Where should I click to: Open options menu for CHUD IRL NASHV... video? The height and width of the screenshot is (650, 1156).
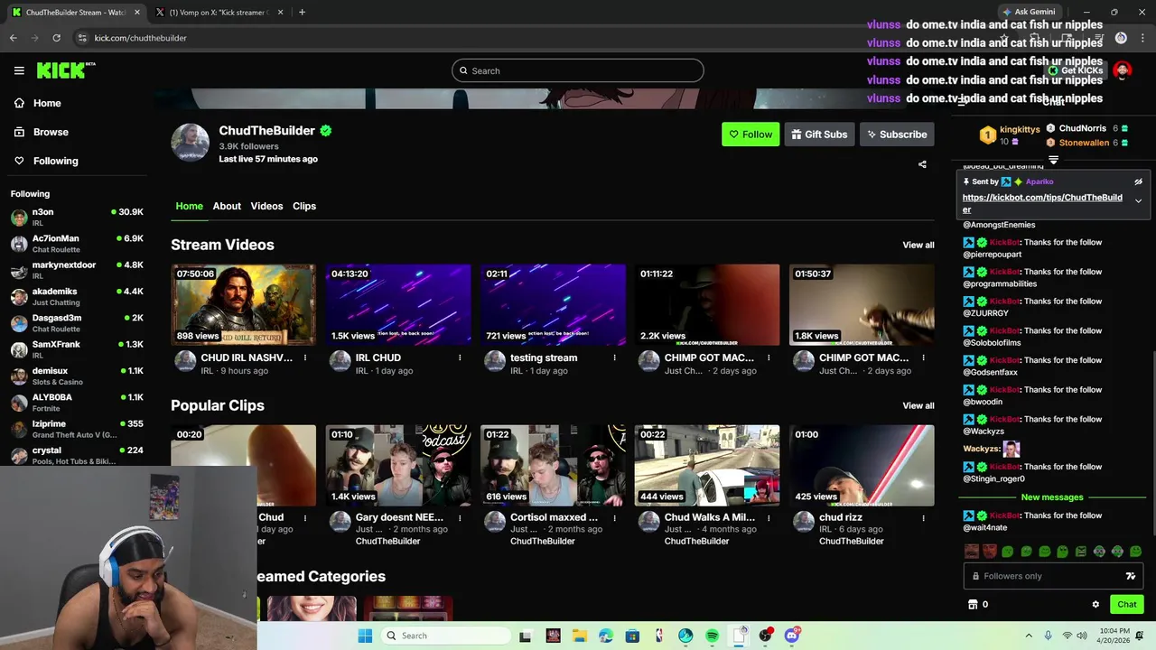[x=305, y=357]
